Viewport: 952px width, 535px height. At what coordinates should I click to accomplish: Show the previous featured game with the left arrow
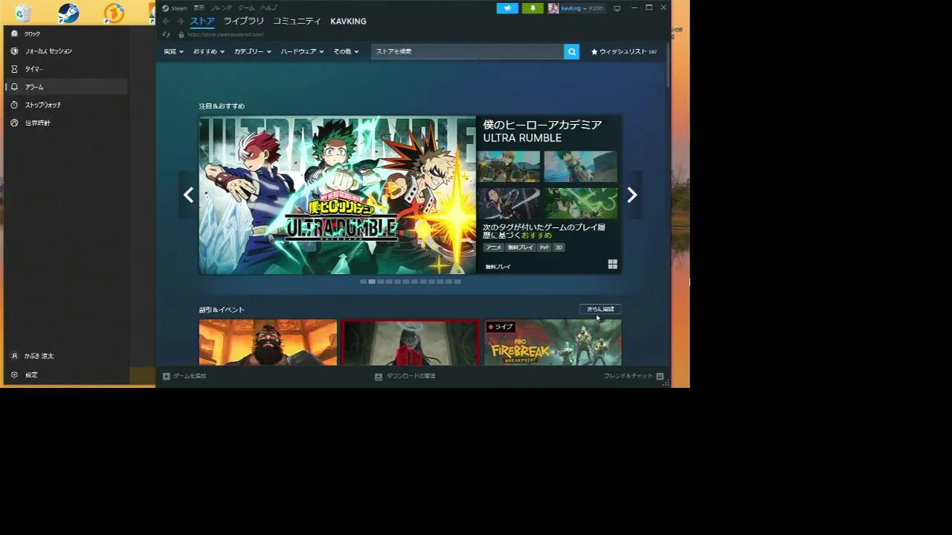pyautogui.click(x=188, y=195)
